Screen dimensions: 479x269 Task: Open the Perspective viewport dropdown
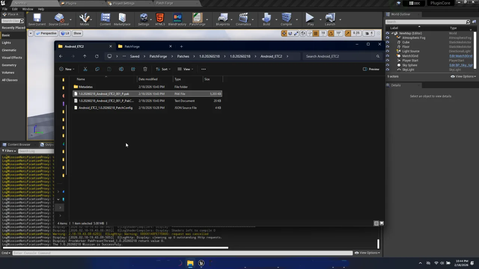click(46, 33)
